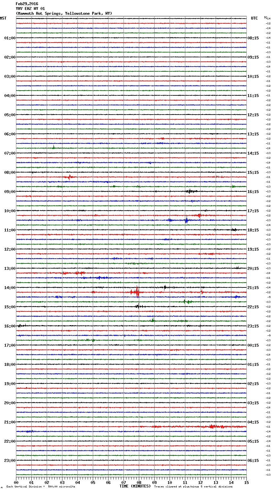Select the 20:00 MST hour label
Viewport: 272px width, 491px height.
tap(10, 403)
